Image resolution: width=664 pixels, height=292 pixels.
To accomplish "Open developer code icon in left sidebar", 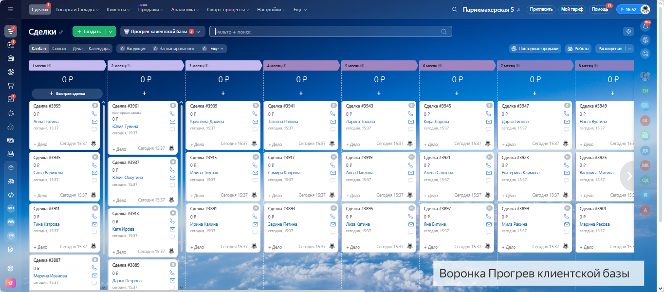I will click(11, 195).
